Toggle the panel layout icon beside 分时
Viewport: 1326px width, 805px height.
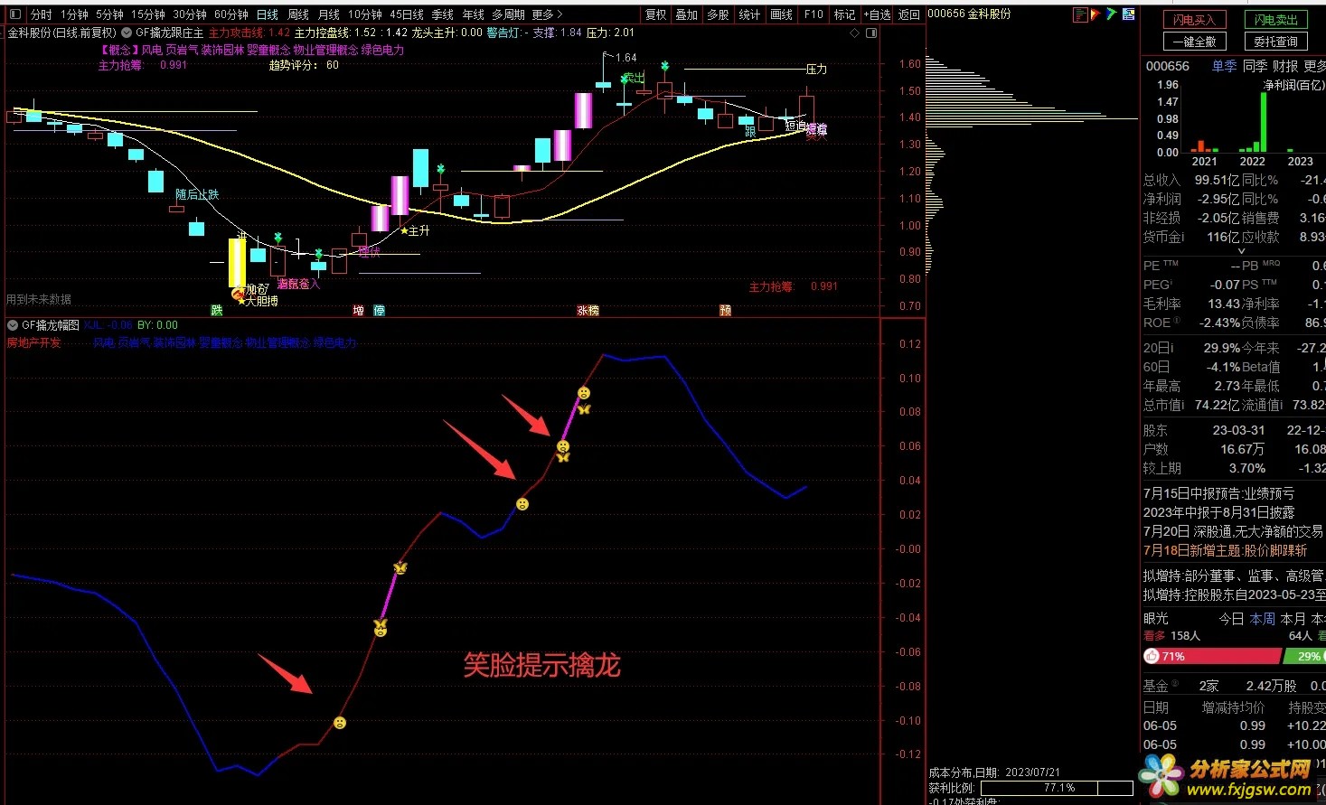pyautogui.click(x=14, y=14)
